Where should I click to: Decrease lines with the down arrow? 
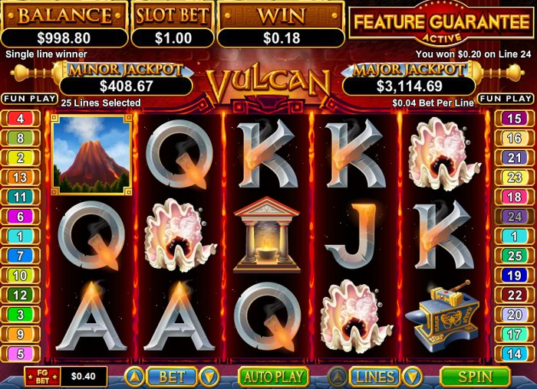coord(412,377)
